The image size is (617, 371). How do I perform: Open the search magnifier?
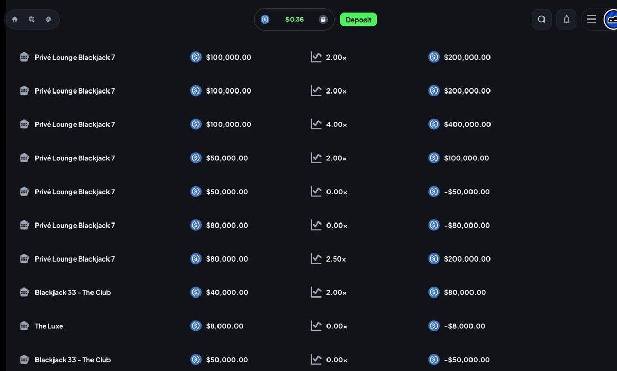[541, 20]
